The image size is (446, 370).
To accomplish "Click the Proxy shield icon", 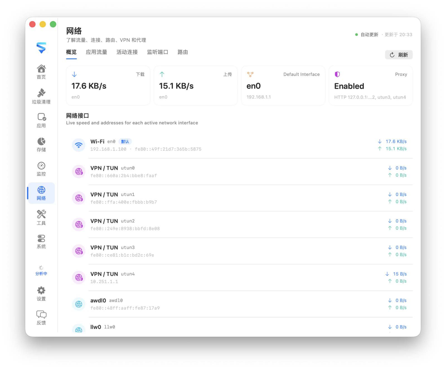I will coord(337,74).
